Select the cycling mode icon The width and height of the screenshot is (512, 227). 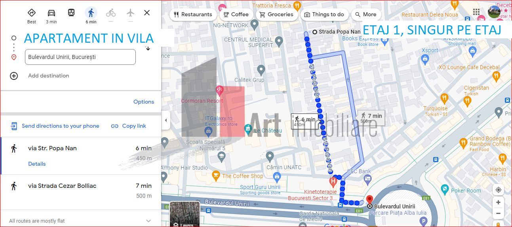point(111,13)
